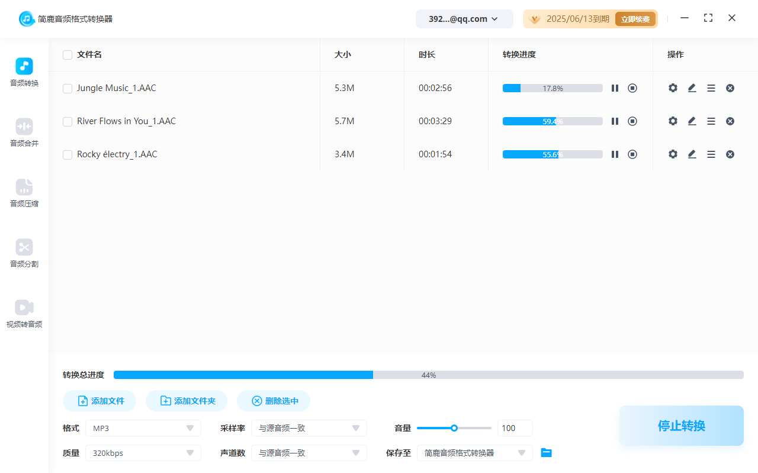Open output folder with blue folder icon
Image resolution: width=758 pixels, height=473 pixels.
(x=547, y=453)
